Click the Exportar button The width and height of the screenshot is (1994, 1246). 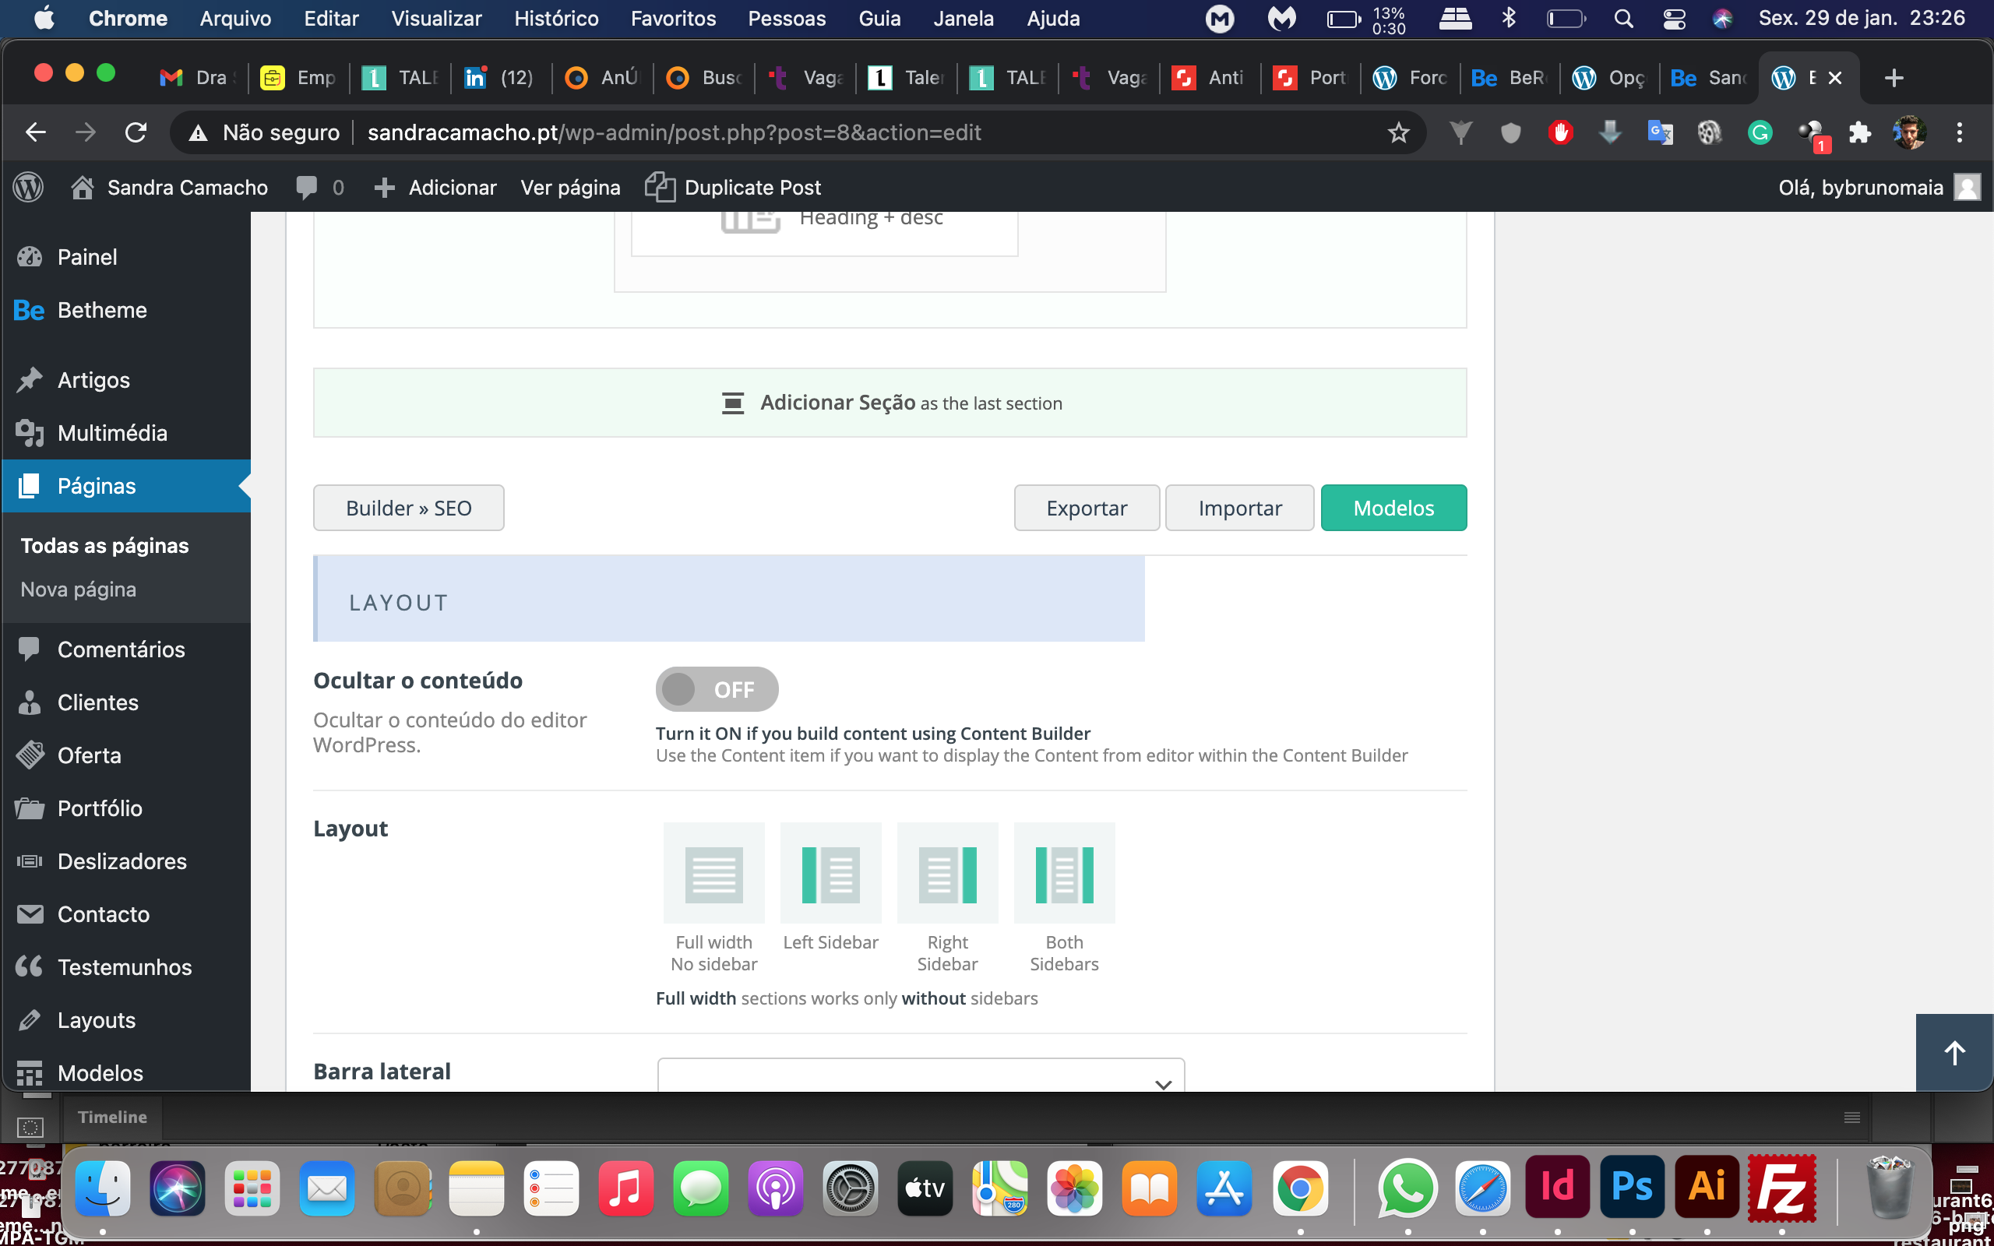click(x=1087, y=507)
